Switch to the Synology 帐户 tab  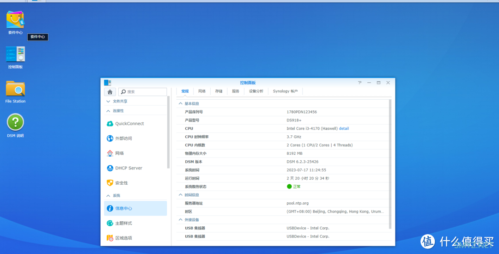click(x=285, y=91)
